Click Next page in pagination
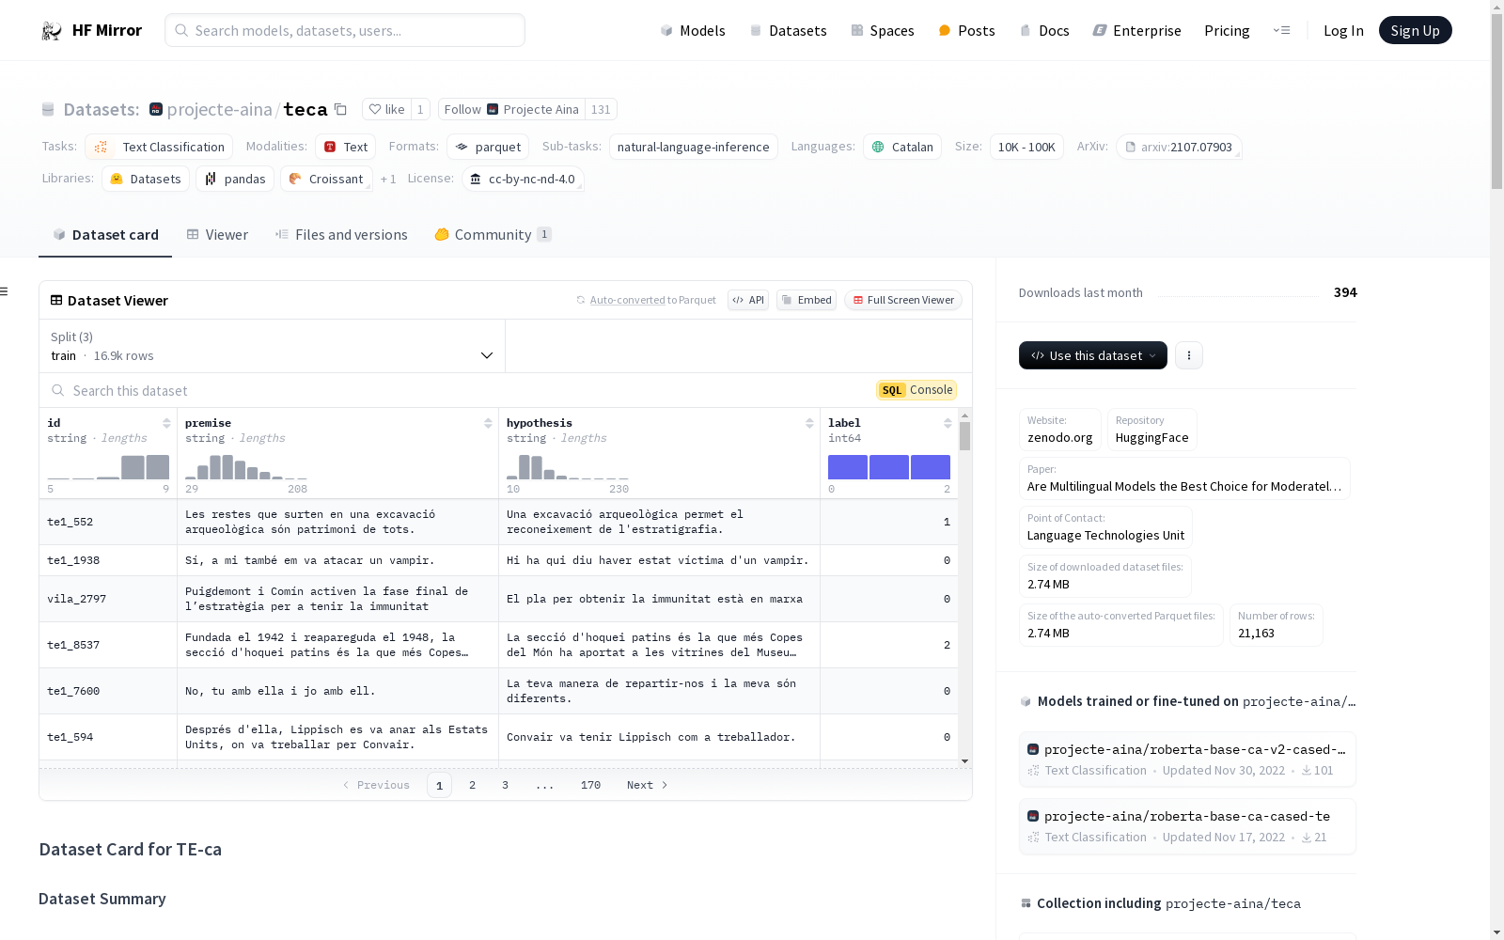Screen dimensions: 1504x940 [x=647, y=785]
